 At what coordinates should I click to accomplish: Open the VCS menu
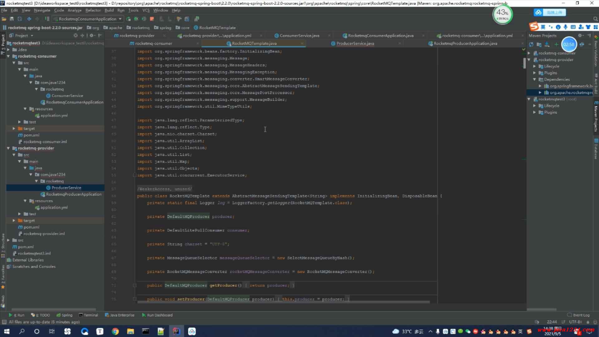click(146, 10)
